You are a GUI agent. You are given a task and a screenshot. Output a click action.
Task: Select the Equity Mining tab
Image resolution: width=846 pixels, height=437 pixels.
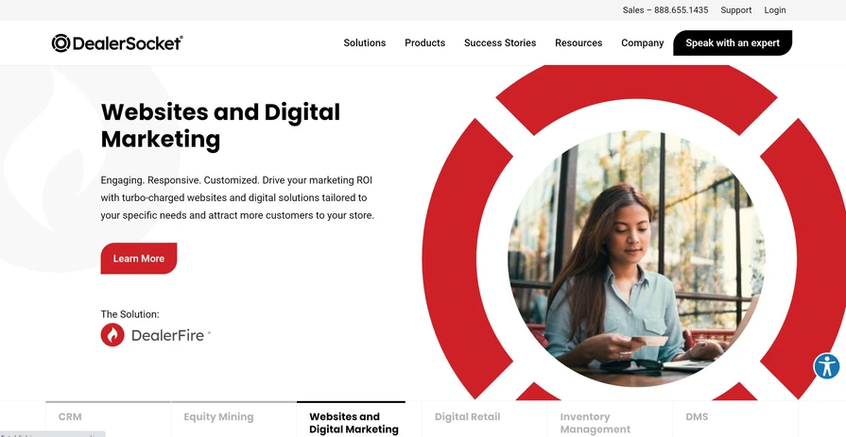click(x=218, y=417)
